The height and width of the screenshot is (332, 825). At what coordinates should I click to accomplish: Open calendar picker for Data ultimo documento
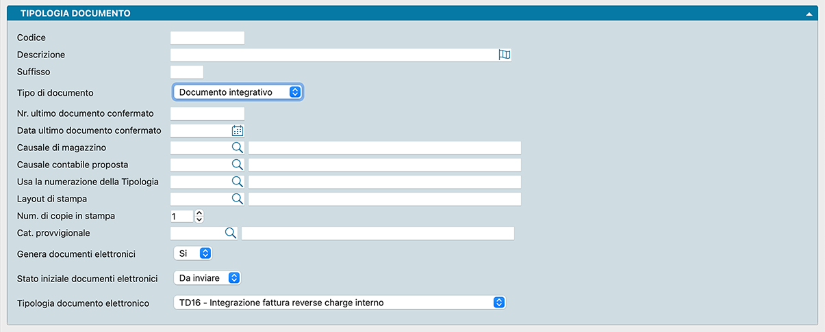(238, 130)
